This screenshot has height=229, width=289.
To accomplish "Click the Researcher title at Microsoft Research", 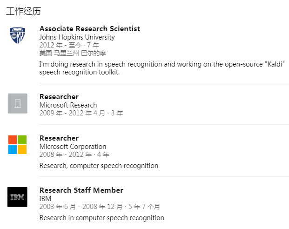I will click(x=59, y=97).
